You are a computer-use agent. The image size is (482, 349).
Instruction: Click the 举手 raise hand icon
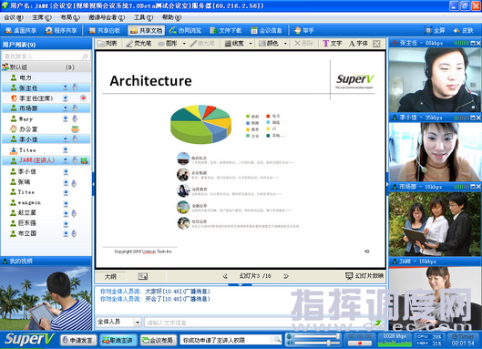tap(304, 30)
